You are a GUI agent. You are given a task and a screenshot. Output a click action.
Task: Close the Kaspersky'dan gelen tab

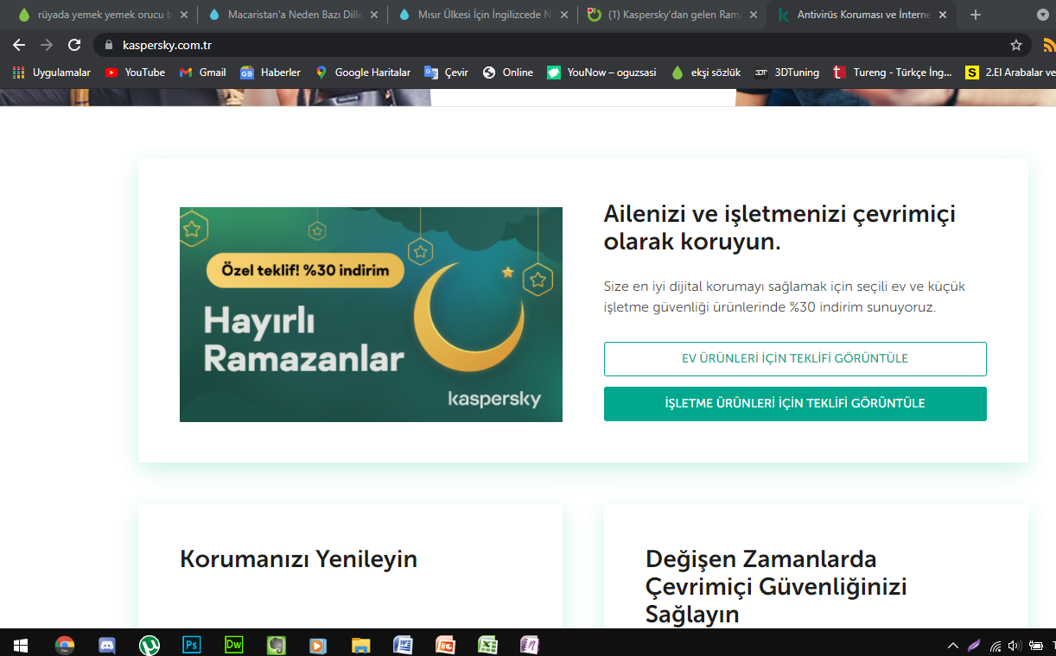pyautogui.click(x=754, y=15)
